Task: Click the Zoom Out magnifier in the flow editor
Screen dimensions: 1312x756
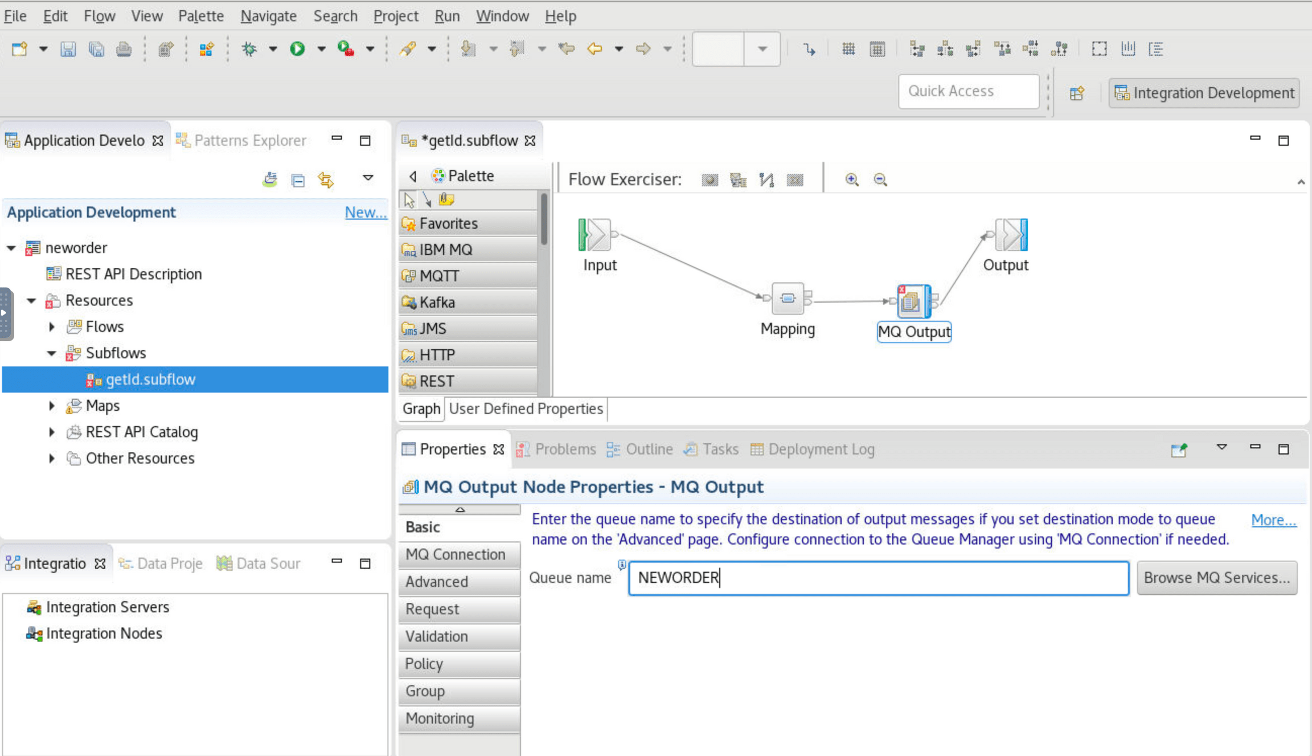Action: pyautogui.click(x=880, y=179)
